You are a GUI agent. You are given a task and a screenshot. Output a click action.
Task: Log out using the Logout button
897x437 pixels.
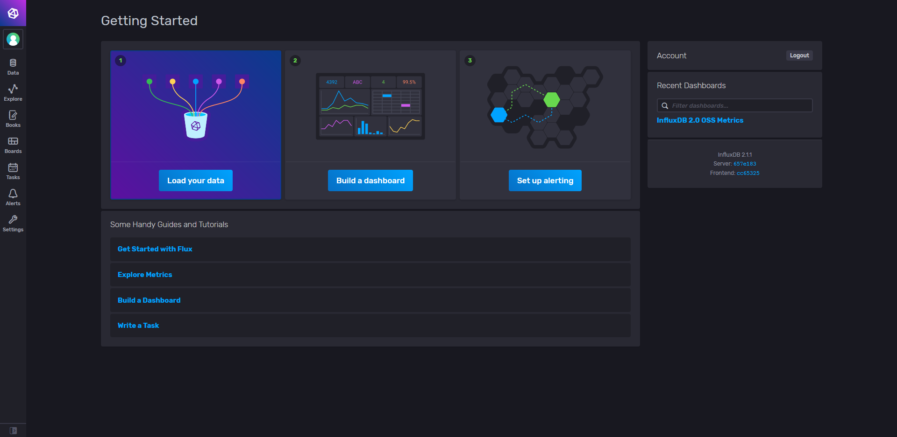tap(799, 55)
